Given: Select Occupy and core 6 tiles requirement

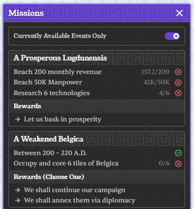Looking at the screenshot, I should 97,164.
